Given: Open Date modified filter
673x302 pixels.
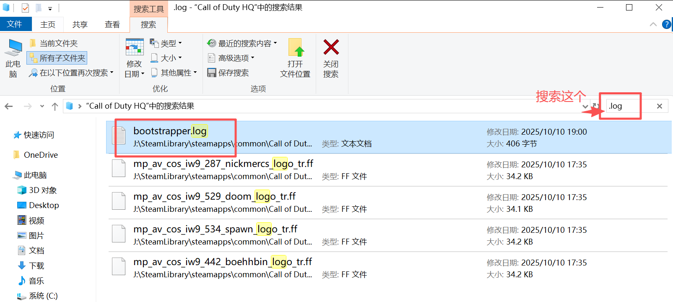Looking at the screenshot, I should (134, 58).
